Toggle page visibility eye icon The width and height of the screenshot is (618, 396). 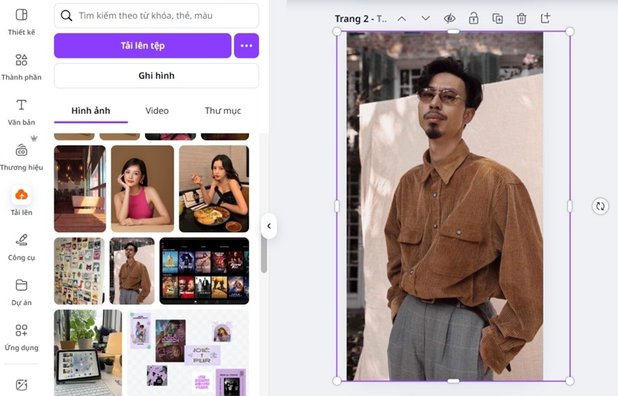pyautogui.click(x=450, y=19)
